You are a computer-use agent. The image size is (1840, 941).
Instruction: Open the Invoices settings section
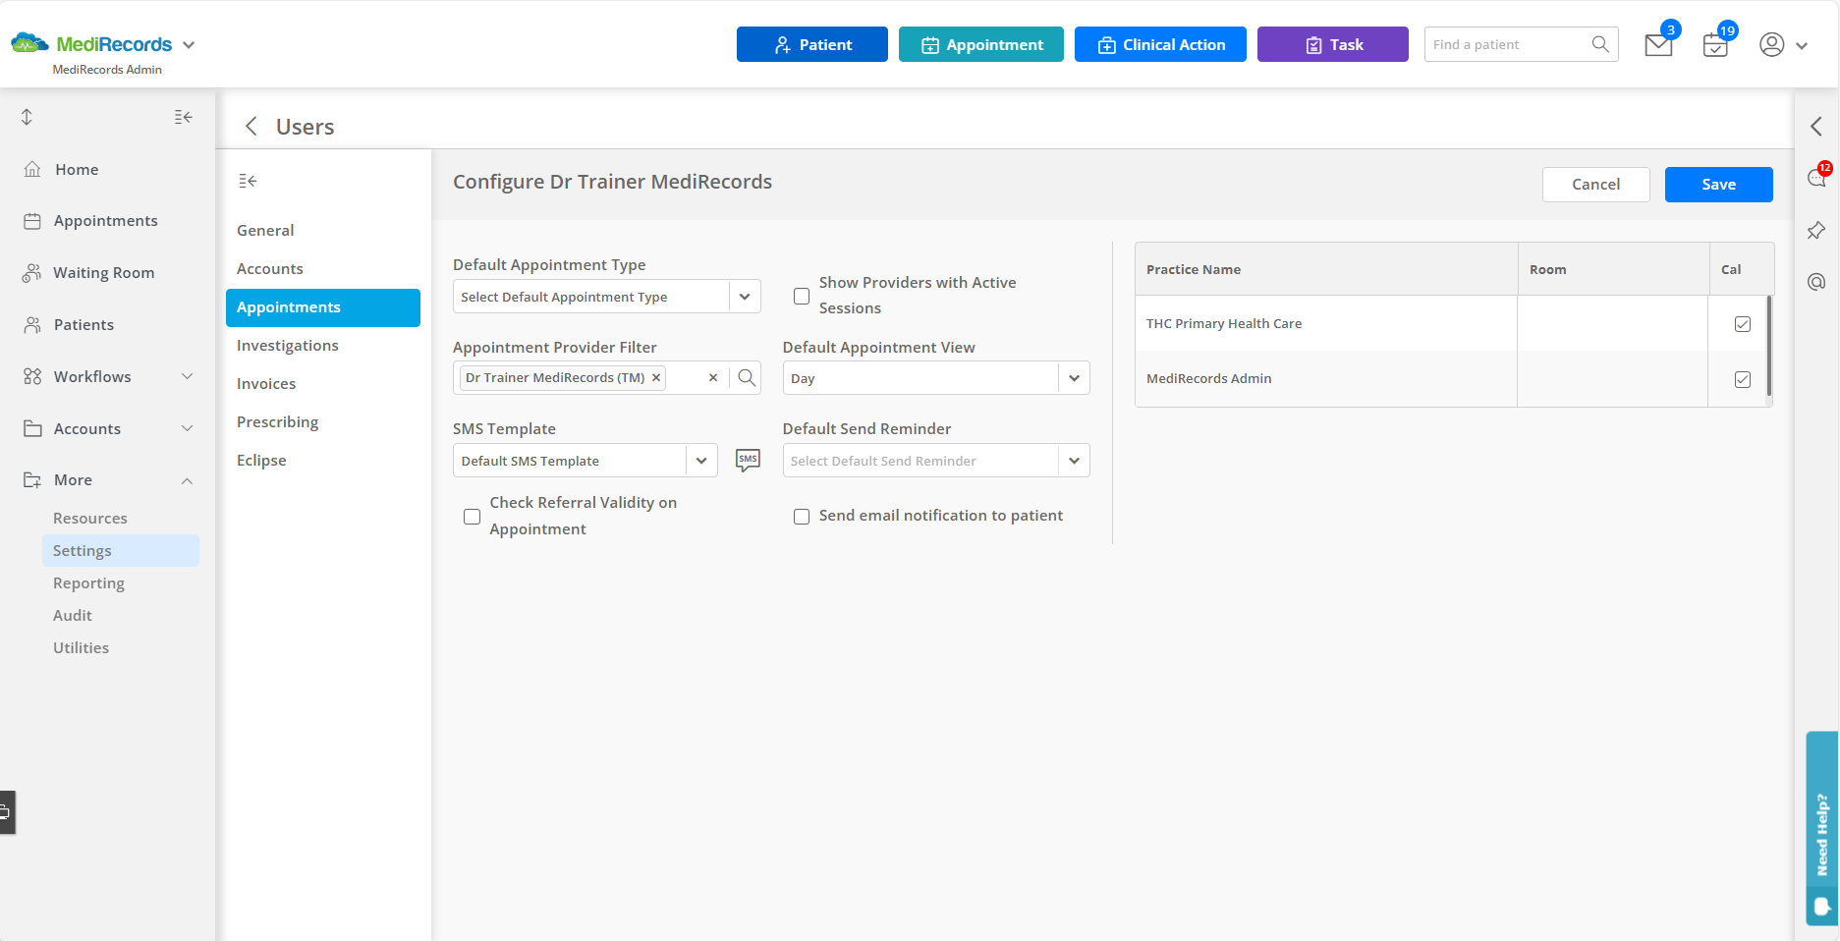coord(266,383)
